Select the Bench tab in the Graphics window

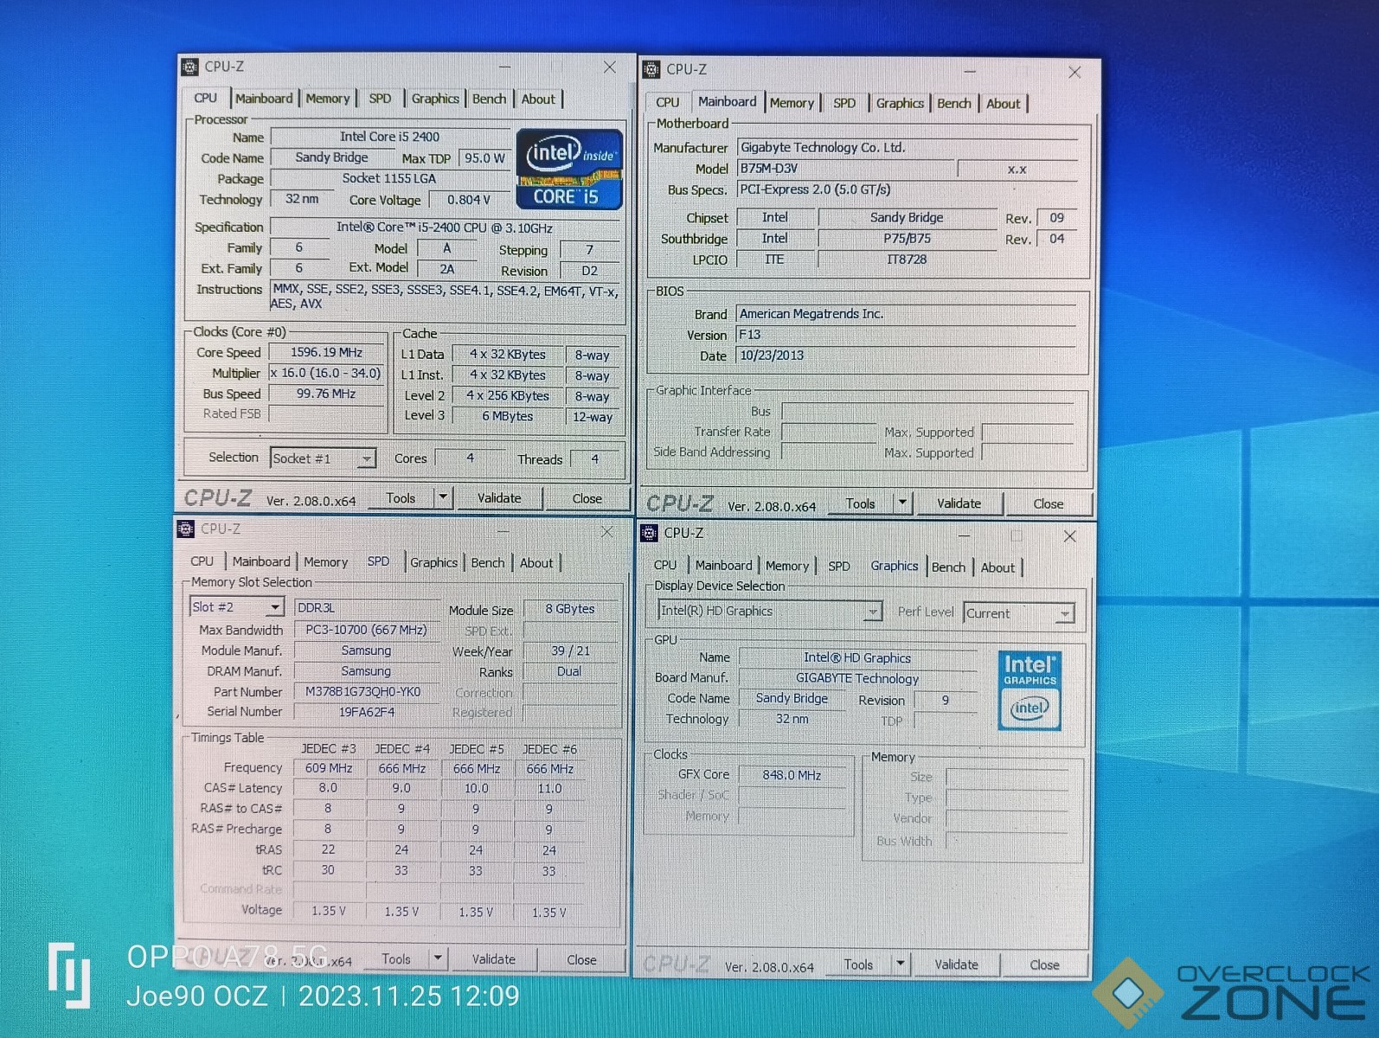948,567
